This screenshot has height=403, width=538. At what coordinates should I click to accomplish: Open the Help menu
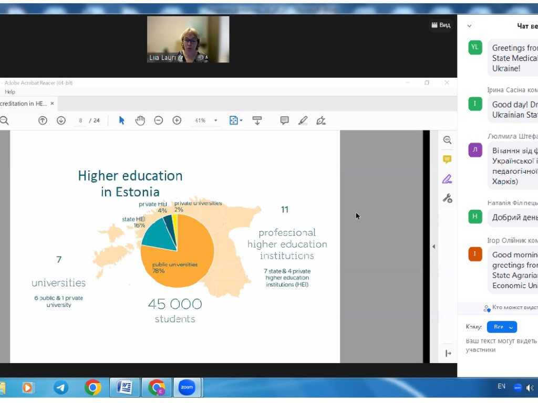[10, 92]
